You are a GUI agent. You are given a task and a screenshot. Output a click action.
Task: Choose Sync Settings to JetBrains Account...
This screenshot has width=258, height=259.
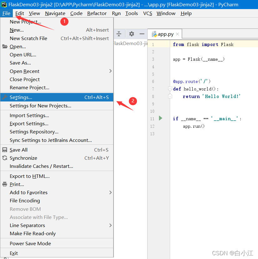57,140
